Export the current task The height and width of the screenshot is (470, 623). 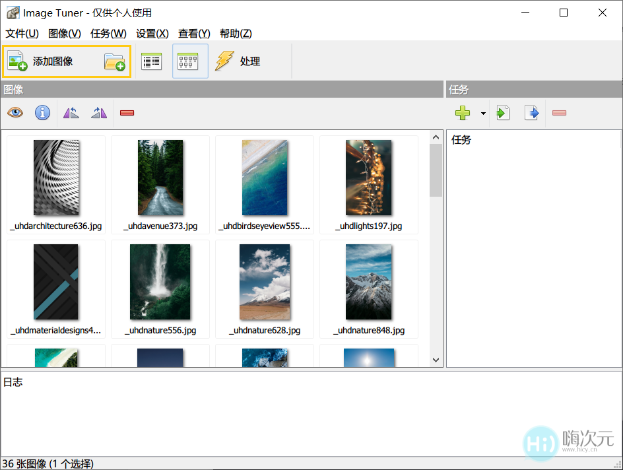(532, 112)
